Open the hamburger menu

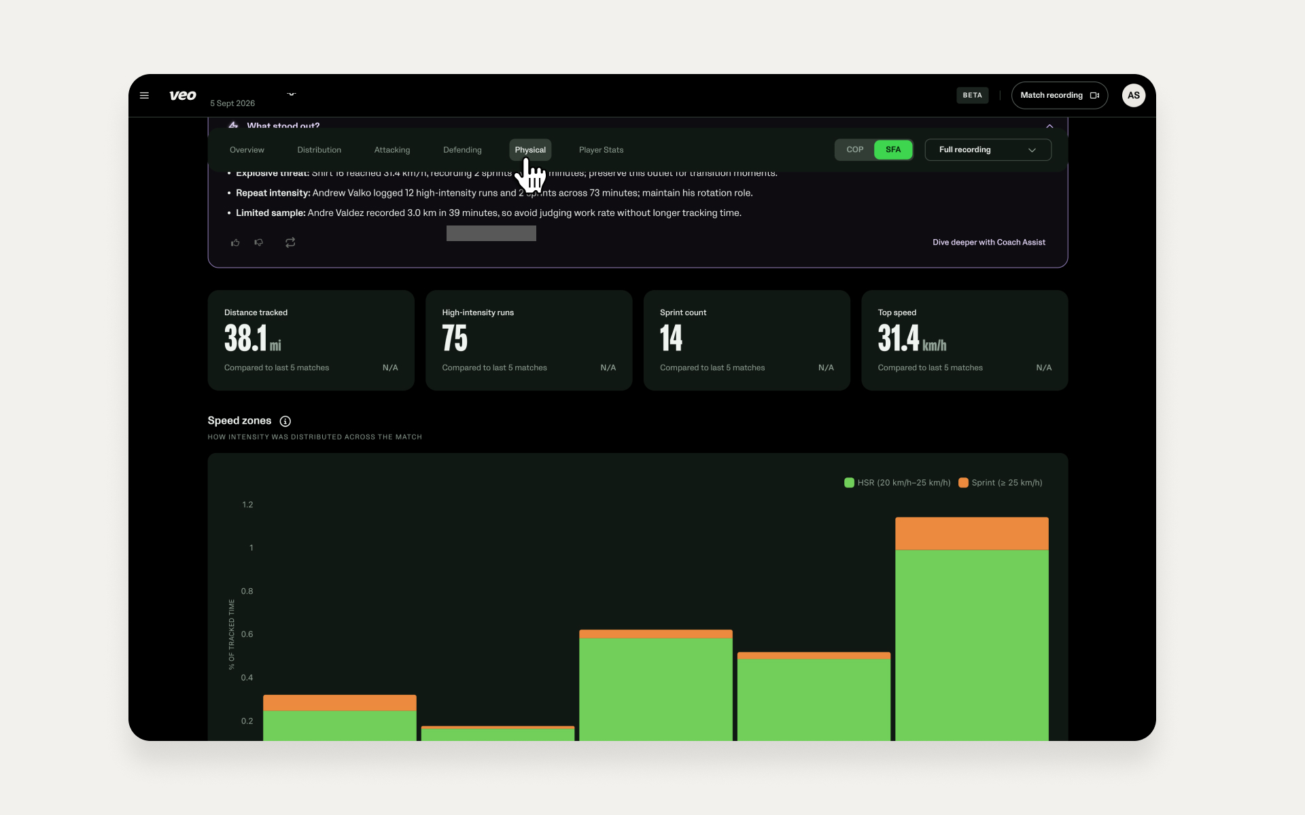coord(144,96)
